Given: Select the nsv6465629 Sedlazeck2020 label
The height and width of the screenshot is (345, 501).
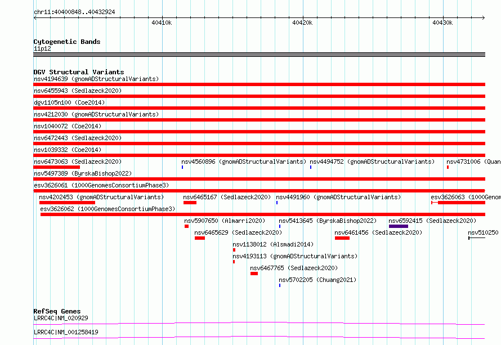Looking at the screenshot, I should [x=238, y=232].
